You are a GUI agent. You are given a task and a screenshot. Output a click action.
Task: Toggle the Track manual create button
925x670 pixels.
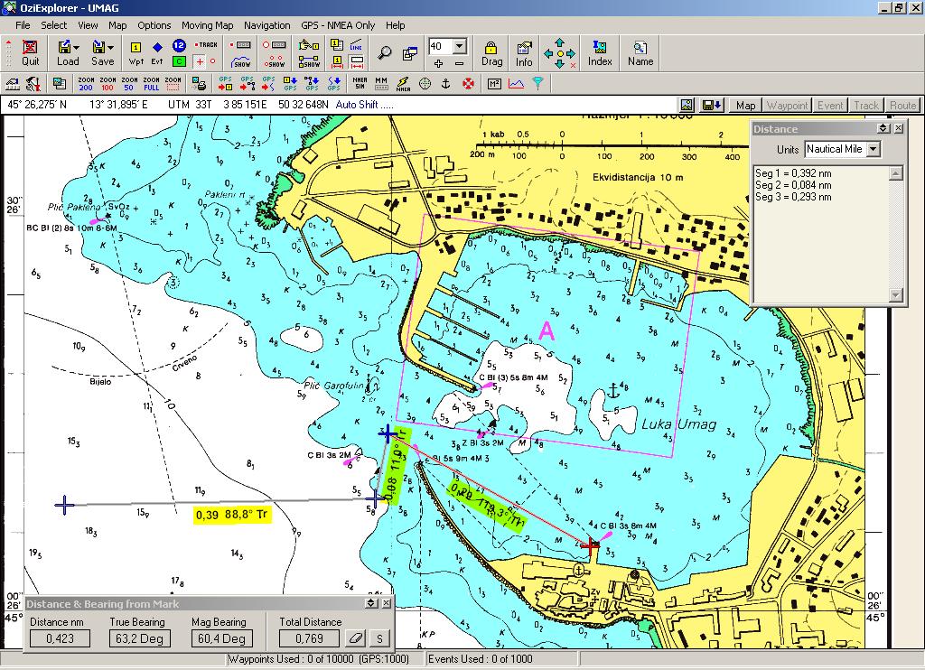[x=206, y=45]
